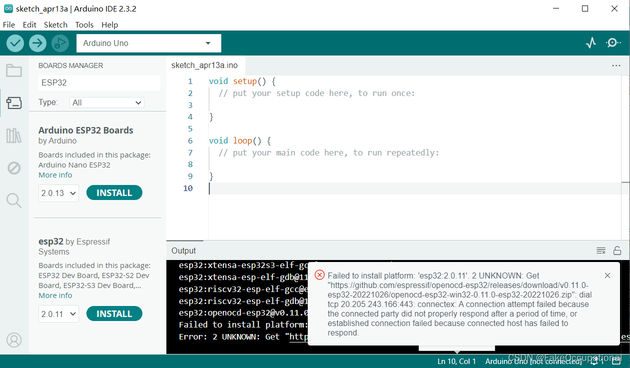The height and width of the screenshot is (368, 630).
Task: Click code line 10 in editor
Action: (415, 188)
